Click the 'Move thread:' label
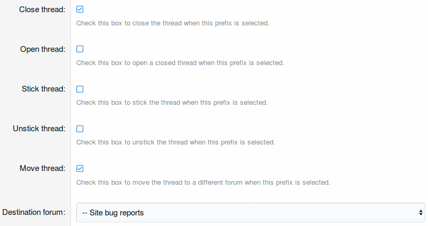This screenshot has width=428, height=226. [x=42, y=168]
